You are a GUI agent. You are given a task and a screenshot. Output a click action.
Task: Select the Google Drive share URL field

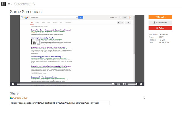[60, 103]
